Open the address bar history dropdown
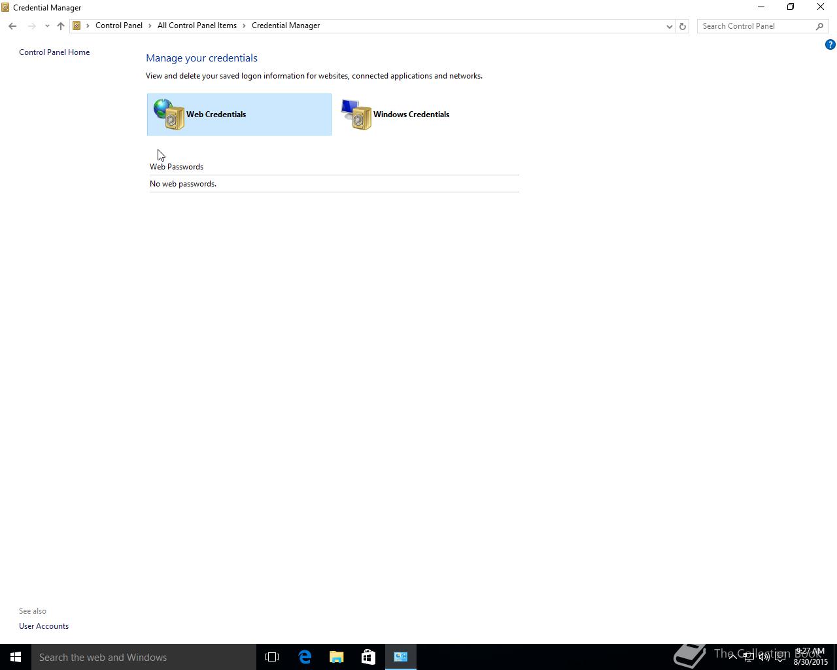Screen dimensions: 837x670 [669, 26]
